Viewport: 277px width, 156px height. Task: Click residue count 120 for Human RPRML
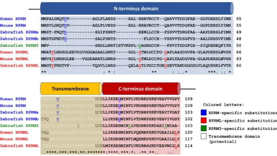[x=188, y=132]
